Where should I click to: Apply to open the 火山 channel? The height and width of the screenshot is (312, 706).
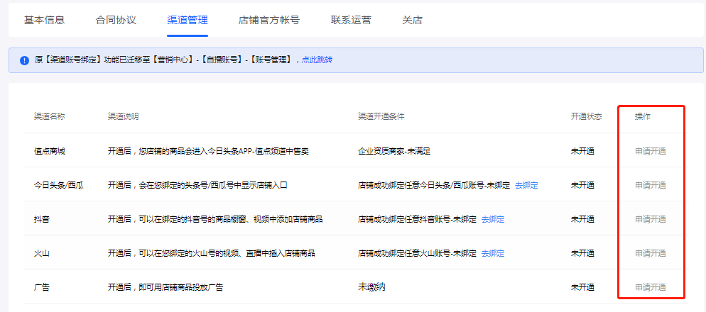651,253
